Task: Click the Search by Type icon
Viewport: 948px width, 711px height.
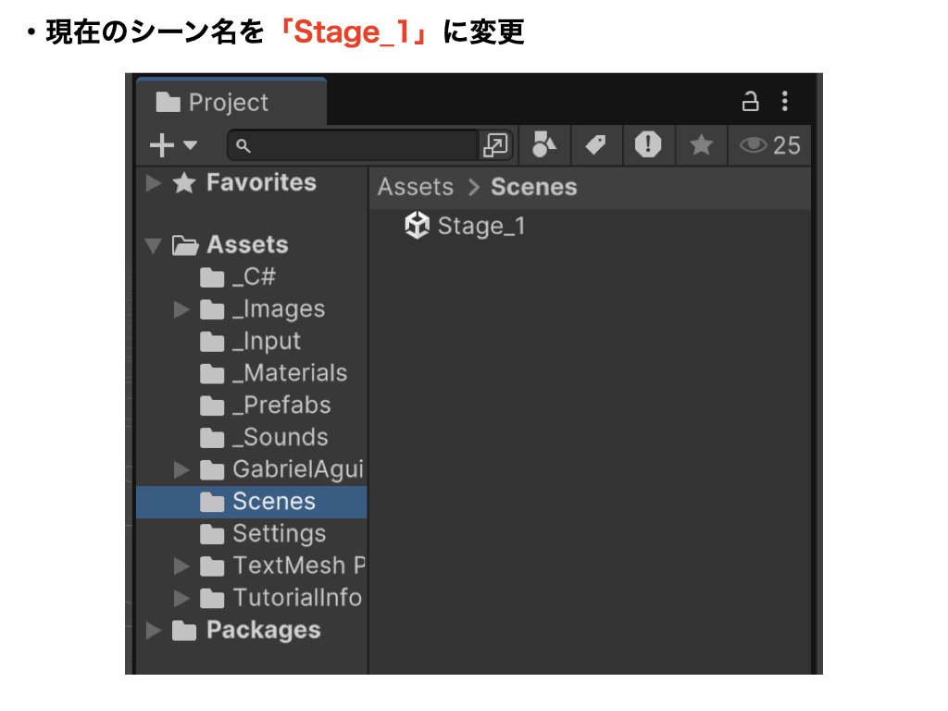Action: click(x=544, y=144)
